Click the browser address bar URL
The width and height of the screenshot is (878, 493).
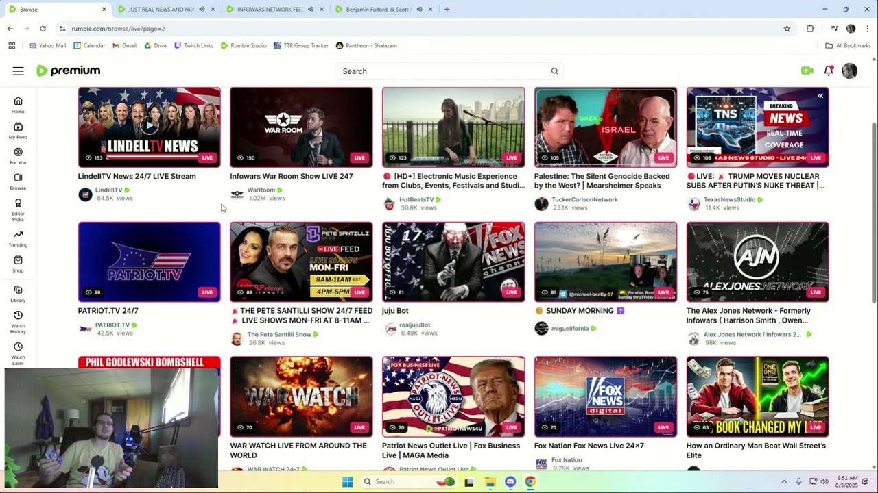[118, 29]
